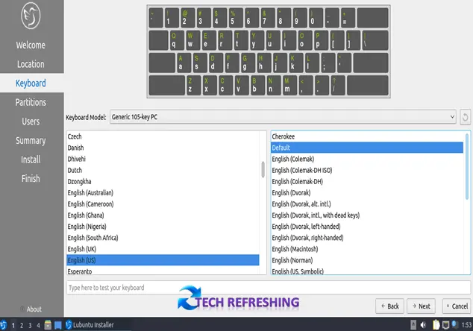Choose English (Colemak-DH) variant
Viewport: 473px width, 331px height.
coord(367,181)
